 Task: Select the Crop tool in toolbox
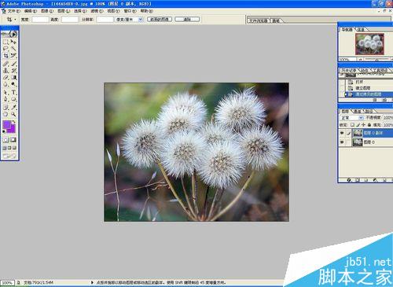pyautogui.click(x=6, y=56)
